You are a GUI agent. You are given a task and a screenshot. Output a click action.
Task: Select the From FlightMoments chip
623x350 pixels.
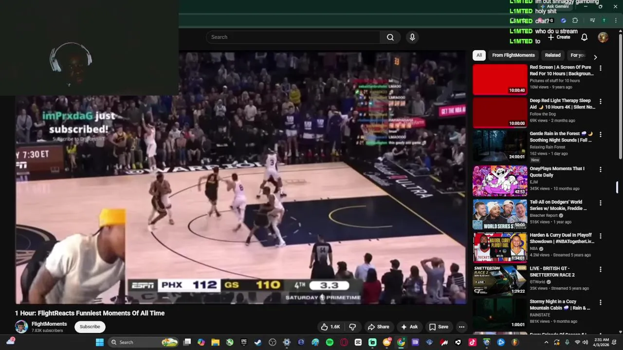[x=513, y=55]
